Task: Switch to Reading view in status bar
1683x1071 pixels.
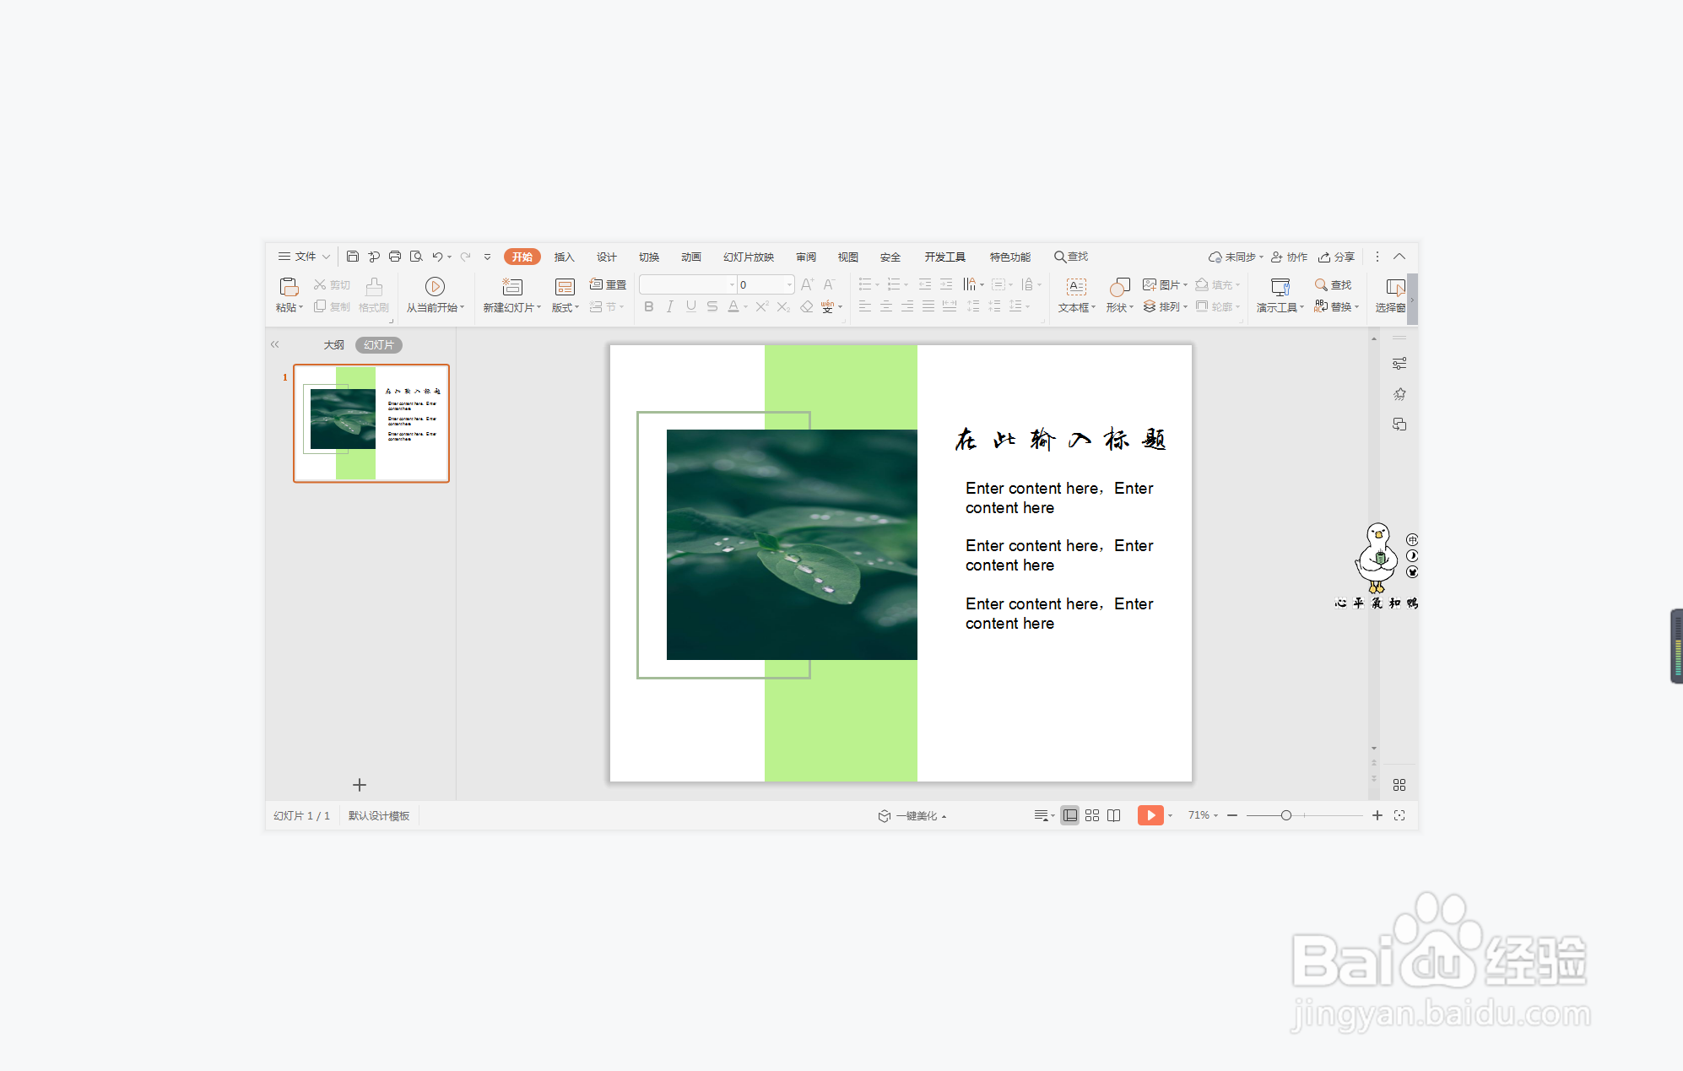Action: coord(1114,815)
